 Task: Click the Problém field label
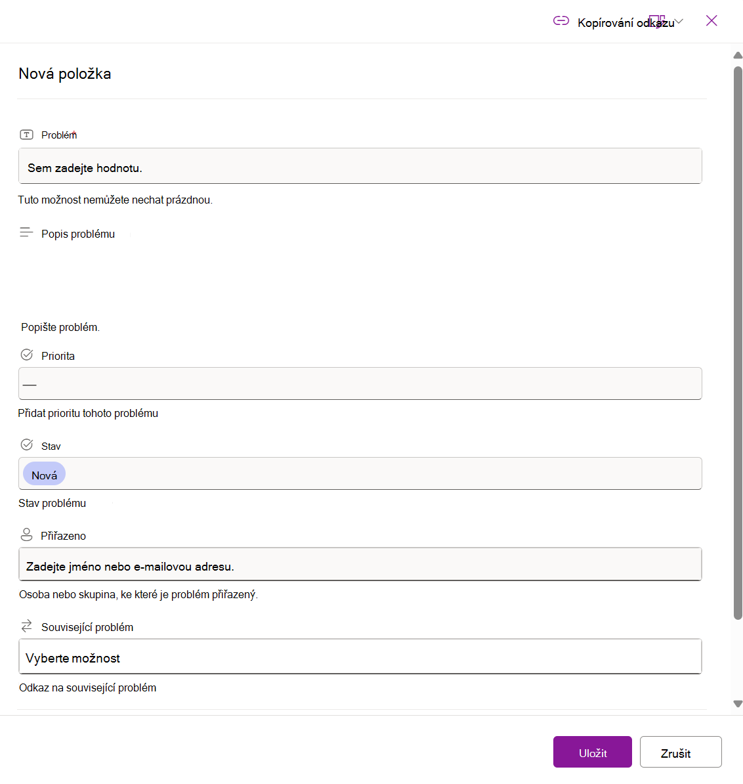(x=59, y=135)
